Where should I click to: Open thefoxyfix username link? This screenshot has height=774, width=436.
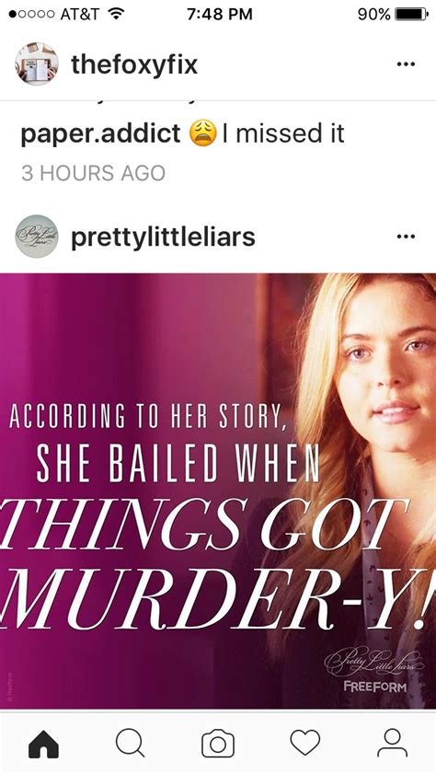[134, 64]
